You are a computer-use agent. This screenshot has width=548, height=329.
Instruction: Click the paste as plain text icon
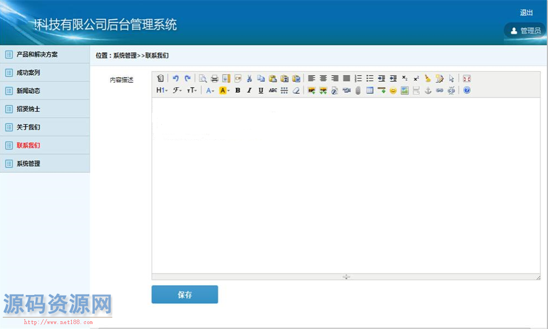click(x=284, y=78)
